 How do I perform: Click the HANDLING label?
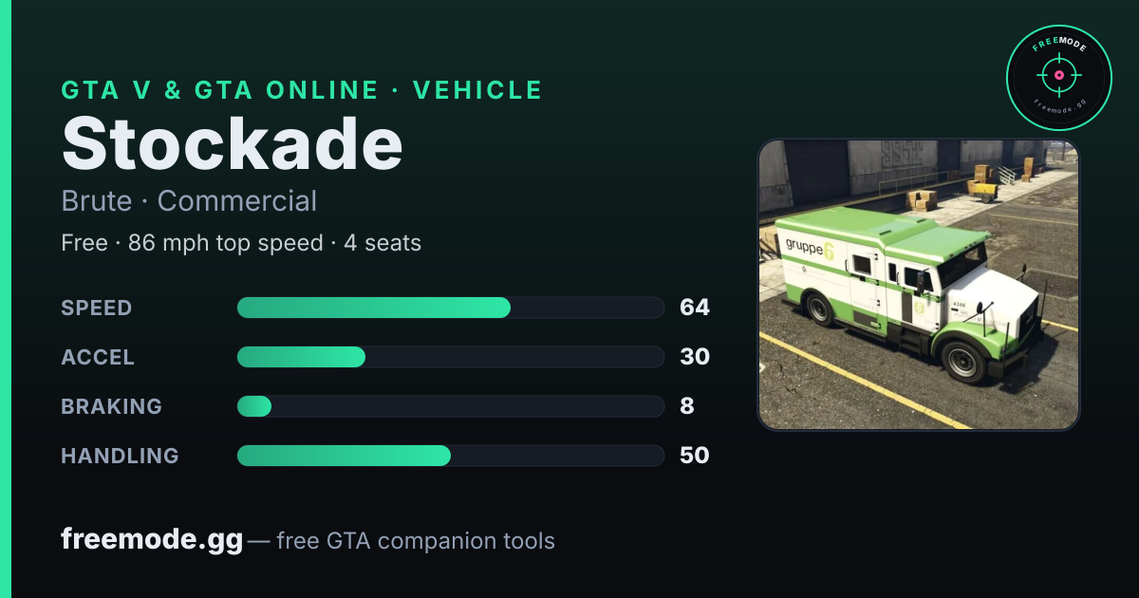[x=120, y=456]
